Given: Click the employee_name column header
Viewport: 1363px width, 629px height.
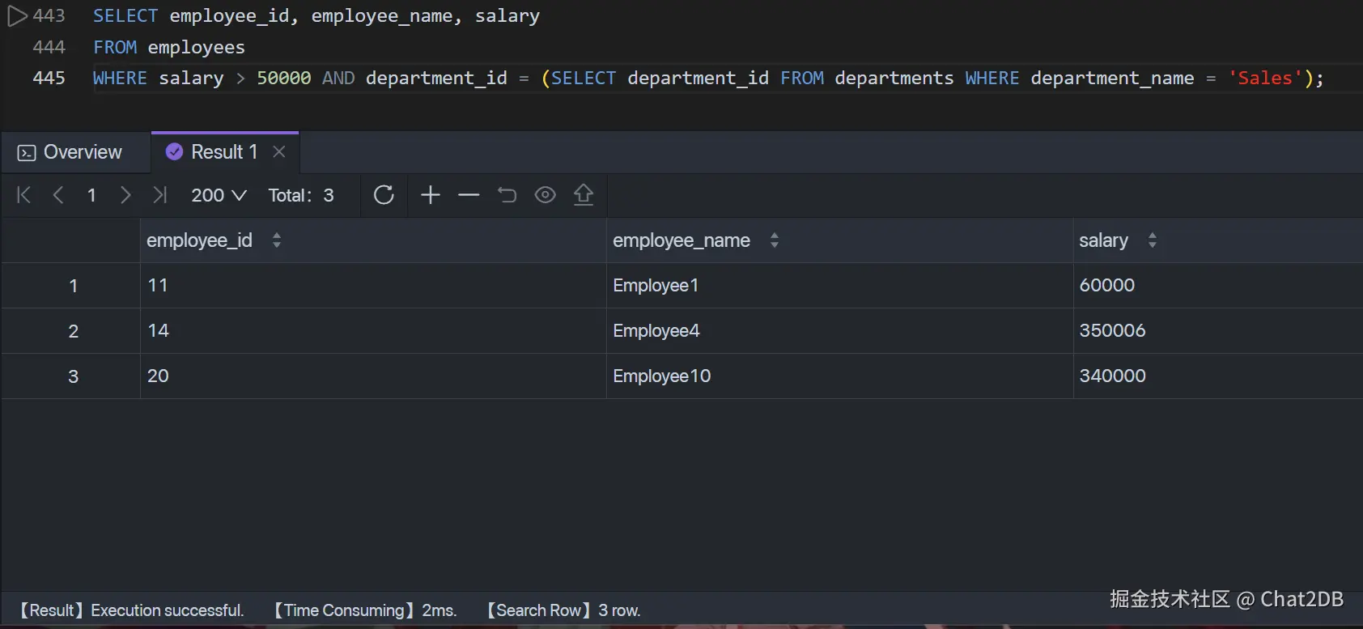Looking at the screenshot, I should (840, 240).
